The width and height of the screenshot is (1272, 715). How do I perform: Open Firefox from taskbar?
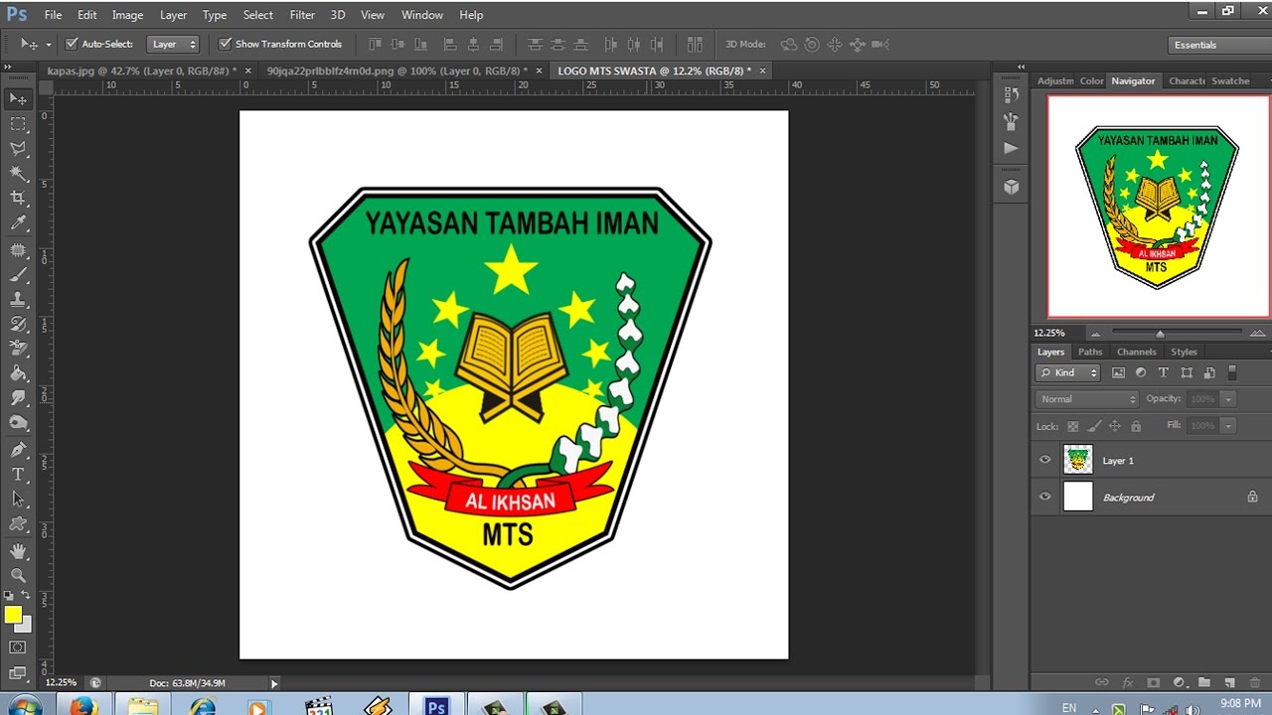point(82,706)
